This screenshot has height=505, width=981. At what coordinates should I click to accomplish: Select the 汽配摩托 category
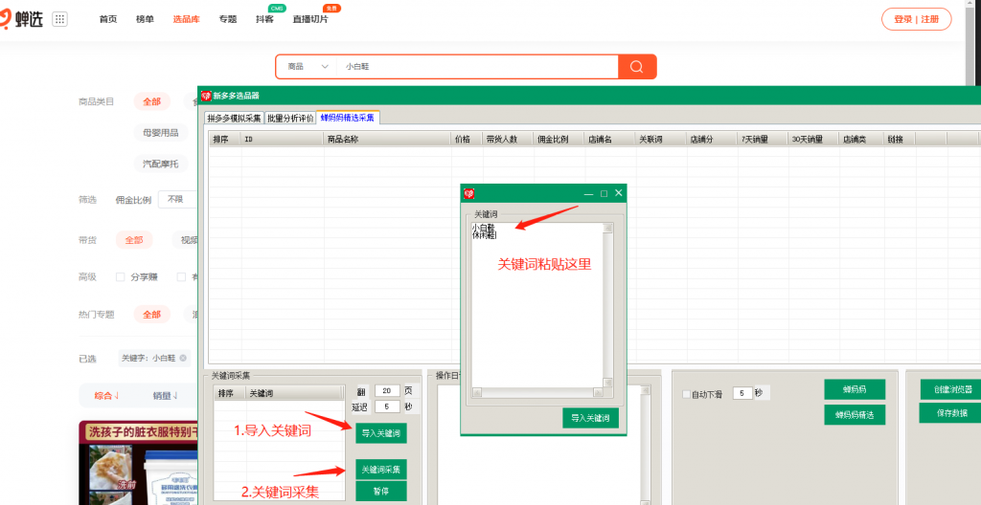160,164
